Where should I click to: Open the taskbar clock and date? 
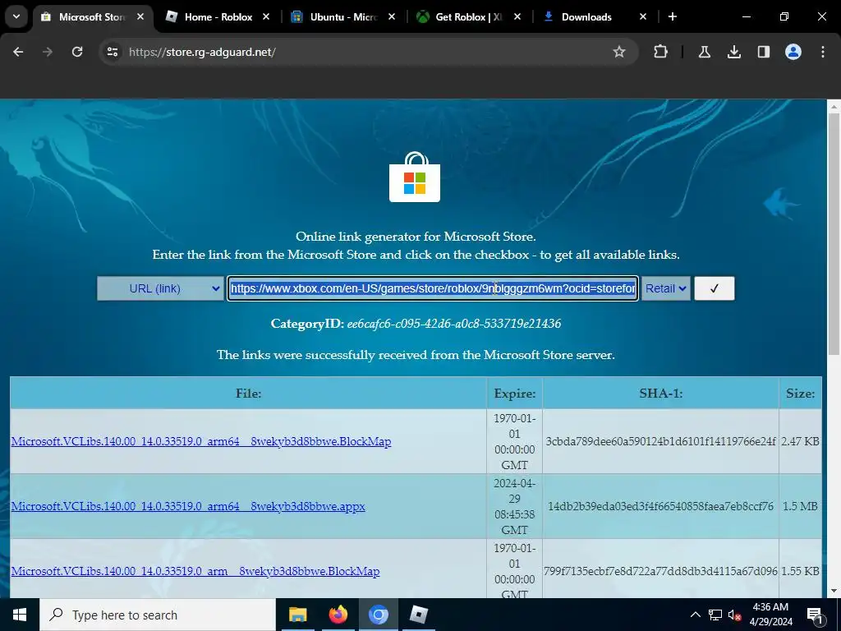pos(770,615)
